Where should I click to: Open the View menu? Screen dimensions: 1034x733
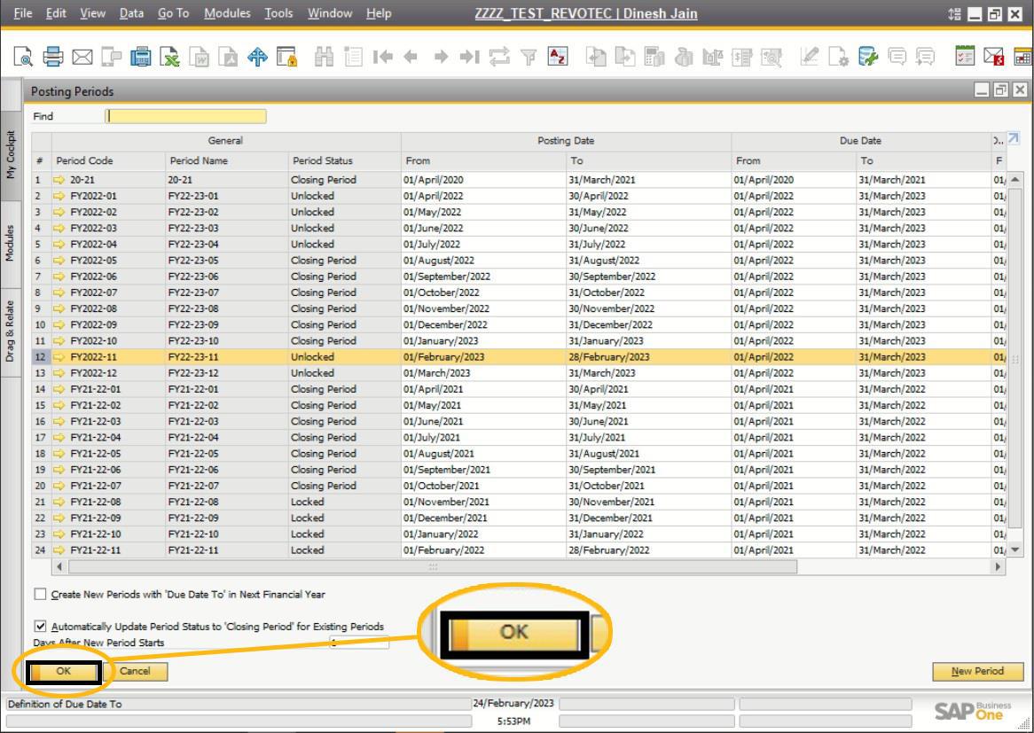(92, 13)
